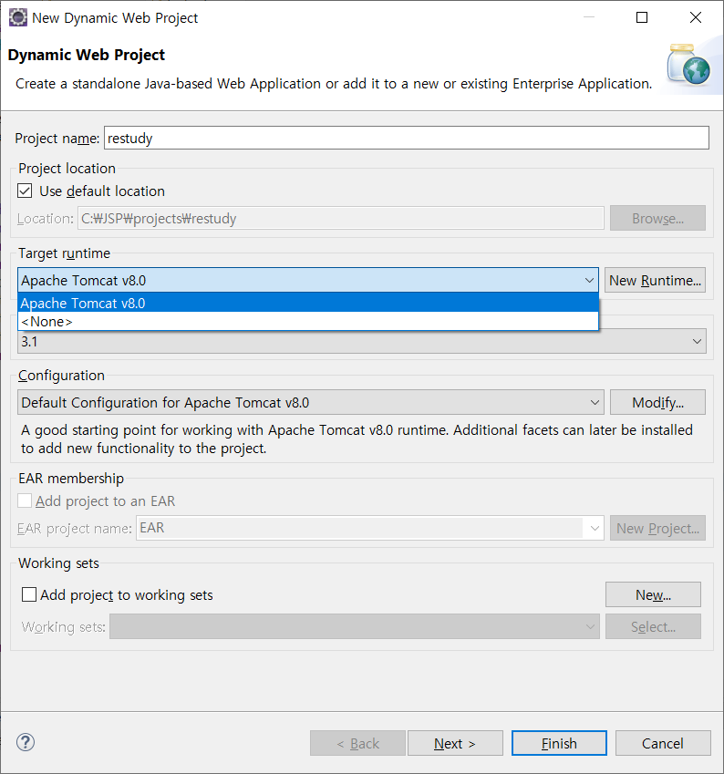This screenshot has width=724, height=774.
Task: Click the help question mark icon
Action: pyautogui.click(x=26, y=742)
